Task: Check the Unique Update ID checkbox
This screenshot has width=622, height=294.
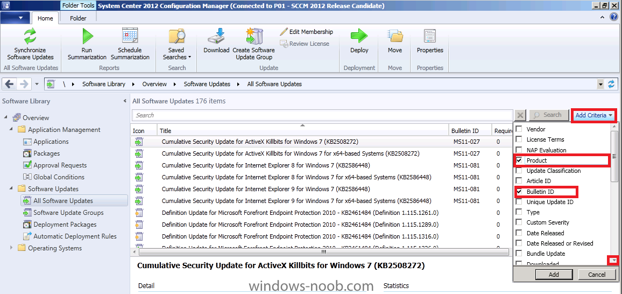Action: point(519,202)
